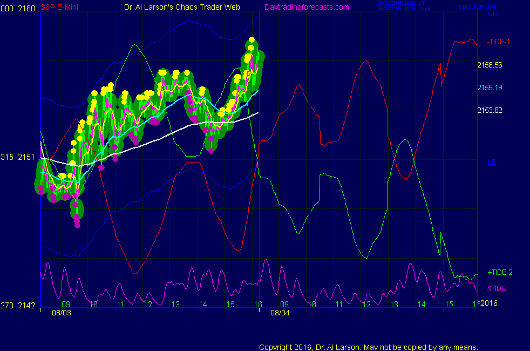The image size is (530, 351).
Task: Click the 15 hour label of 08/04 session
Action: point(449,305)
